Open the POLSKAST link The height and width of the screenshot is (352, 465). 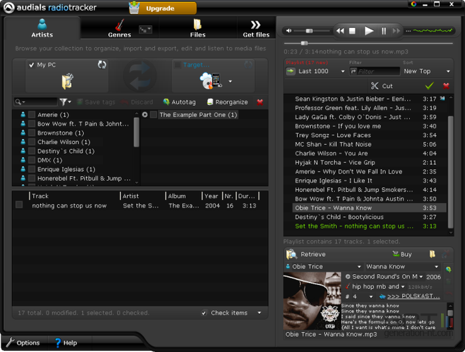click(x=413, y=296)
